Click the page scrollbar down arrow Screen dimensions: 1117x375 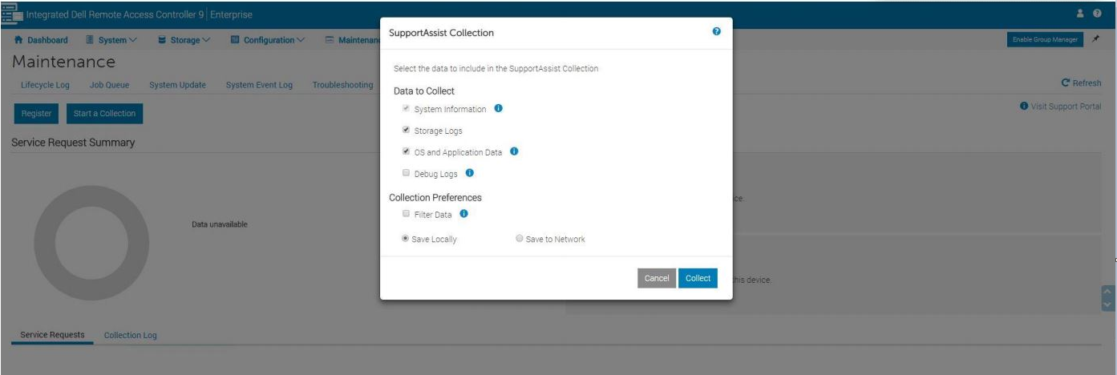[x=1109, y=305]
